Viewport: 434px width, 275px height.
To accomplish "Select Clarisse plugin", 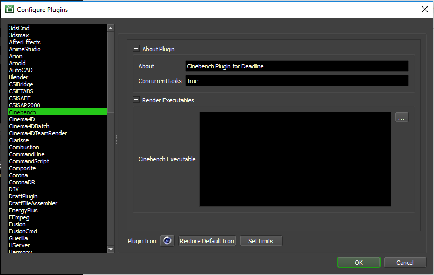I will (57, 140).
